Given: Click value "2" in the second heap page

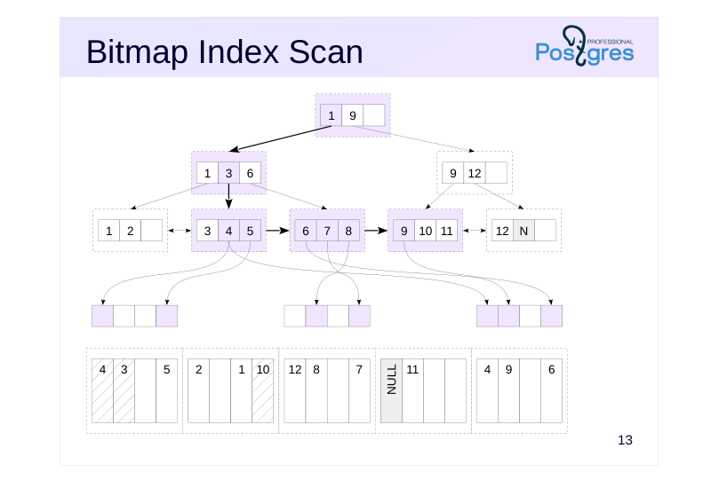Looking at the screenshot, I should [198, 390].
